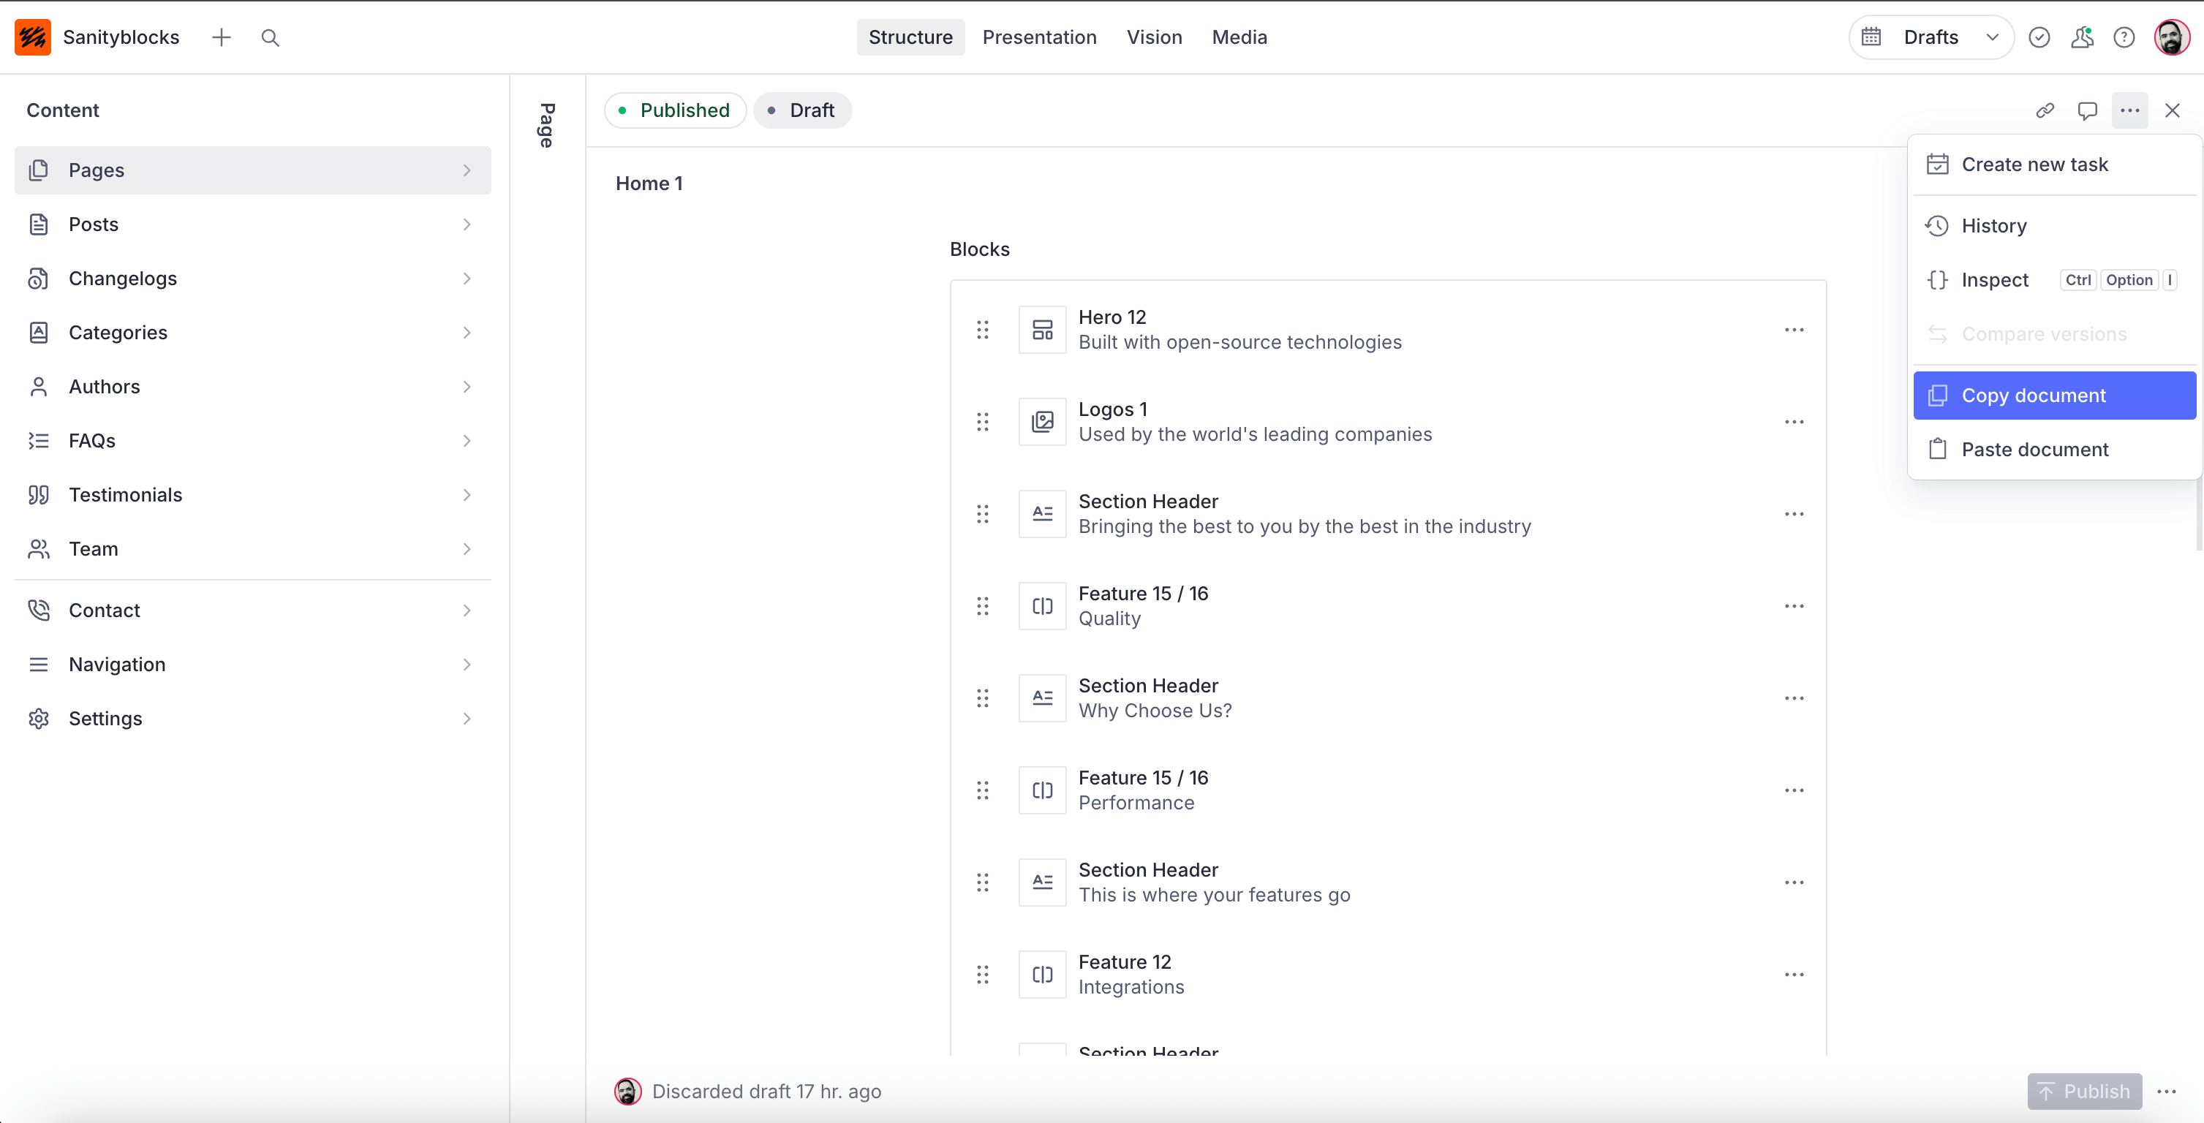Open the tasks checkmark icon
The width and height of the screenshot is (2204, 1123).
(2039, 37)
